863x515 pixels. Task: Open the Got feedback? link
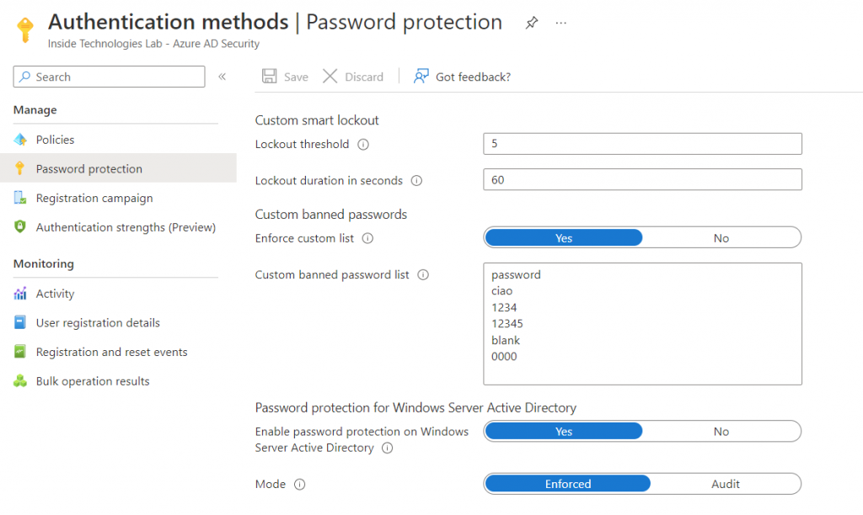tap(462, 77)
